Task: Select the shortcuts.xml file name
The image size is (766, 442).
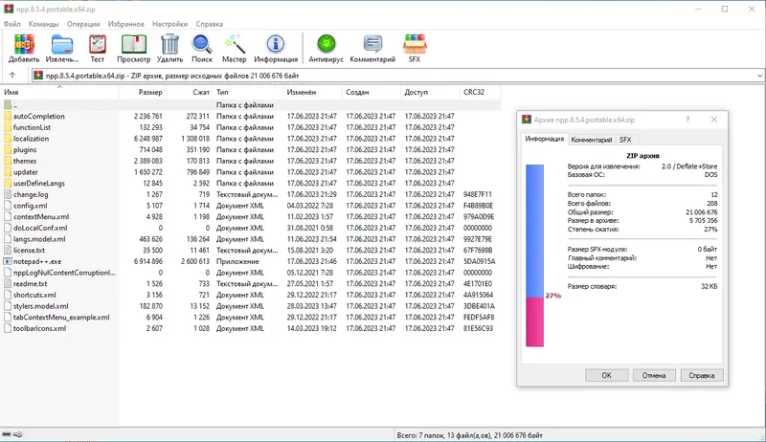Action: pos(34,296)
